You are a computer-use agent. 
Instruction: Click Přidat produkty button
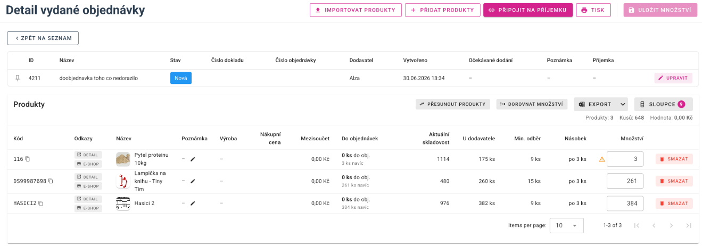(x=442, y=10)
